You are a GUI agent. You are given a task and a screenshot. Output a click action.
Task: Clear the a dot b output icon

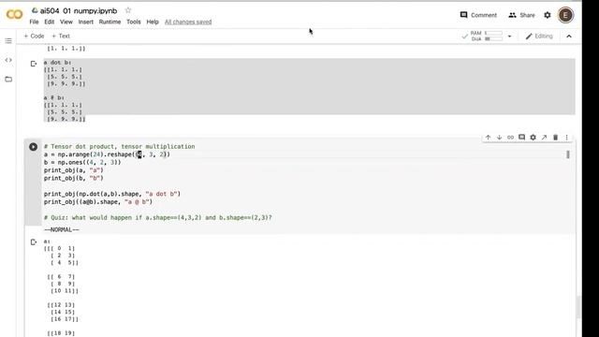pos(34,64)
